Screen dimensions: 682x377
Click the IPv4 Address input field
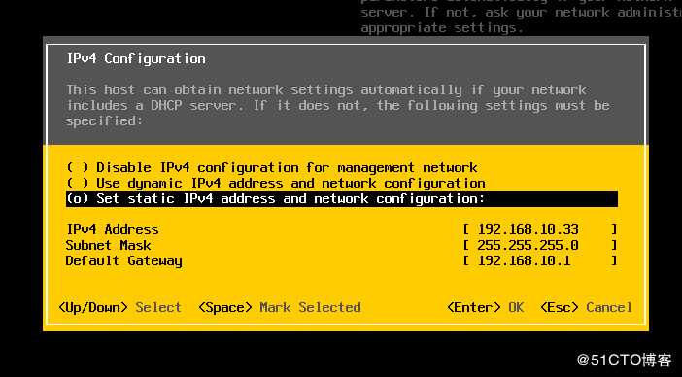(x=540, y=229)
